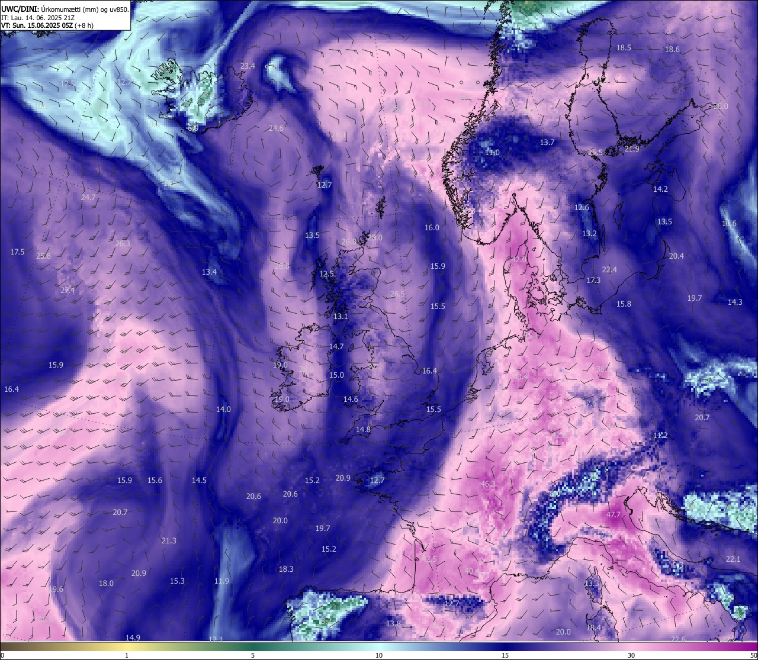Click the 20.4 value in eastern Europe

point(676,256)
